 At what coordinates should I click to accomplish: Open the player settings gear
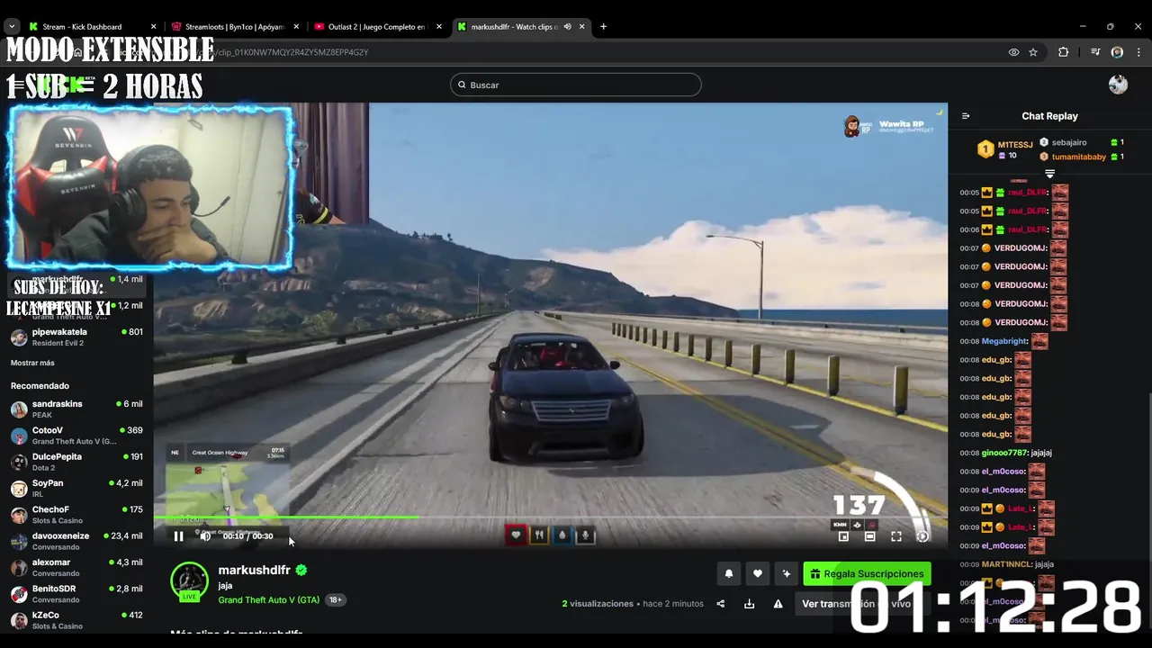922,536
